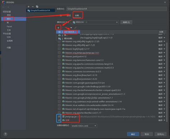
Task: Toggle export checkbox for log4j:log4j:1.2.17
Action: point(59,49)
